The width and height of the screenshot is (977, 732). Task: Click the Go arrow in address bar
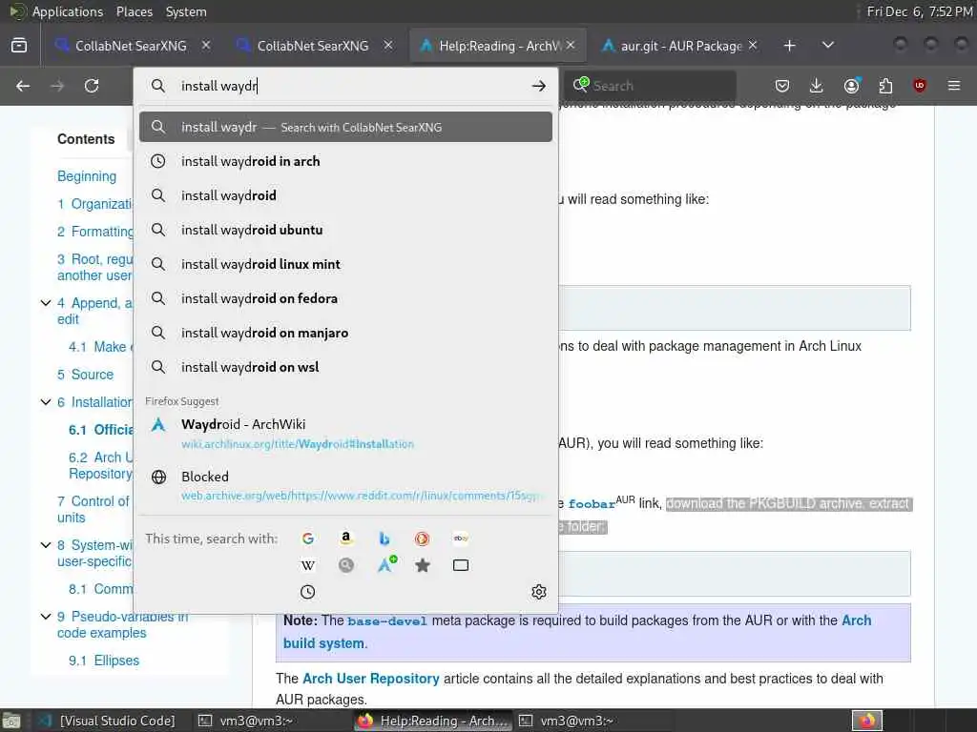(539, 86)
